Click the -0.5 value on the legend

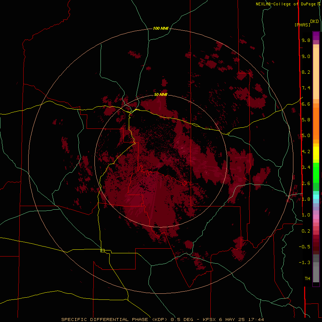pyautogui.click(x=304, y=247)
